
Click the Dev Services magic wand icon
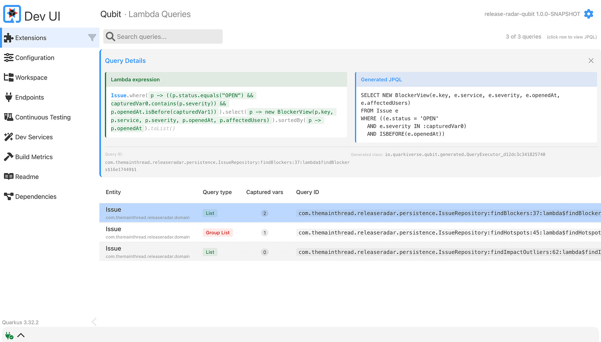click(8, 137)
